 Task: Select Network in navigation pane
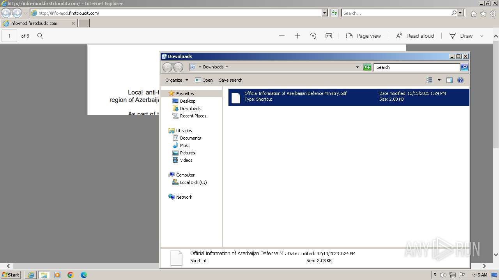point(184,197)
